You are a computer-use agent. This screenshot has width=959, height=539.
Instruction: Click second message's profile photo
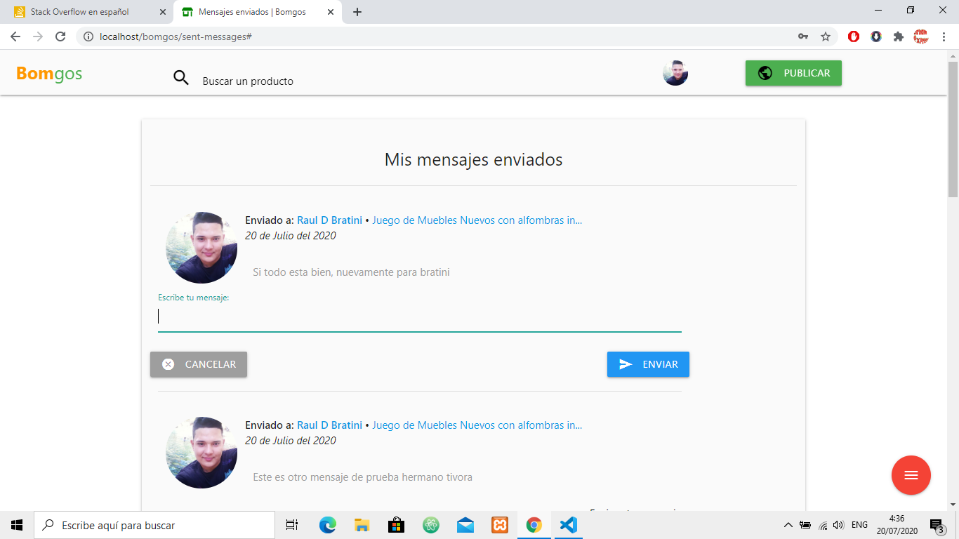coord(201,453)
